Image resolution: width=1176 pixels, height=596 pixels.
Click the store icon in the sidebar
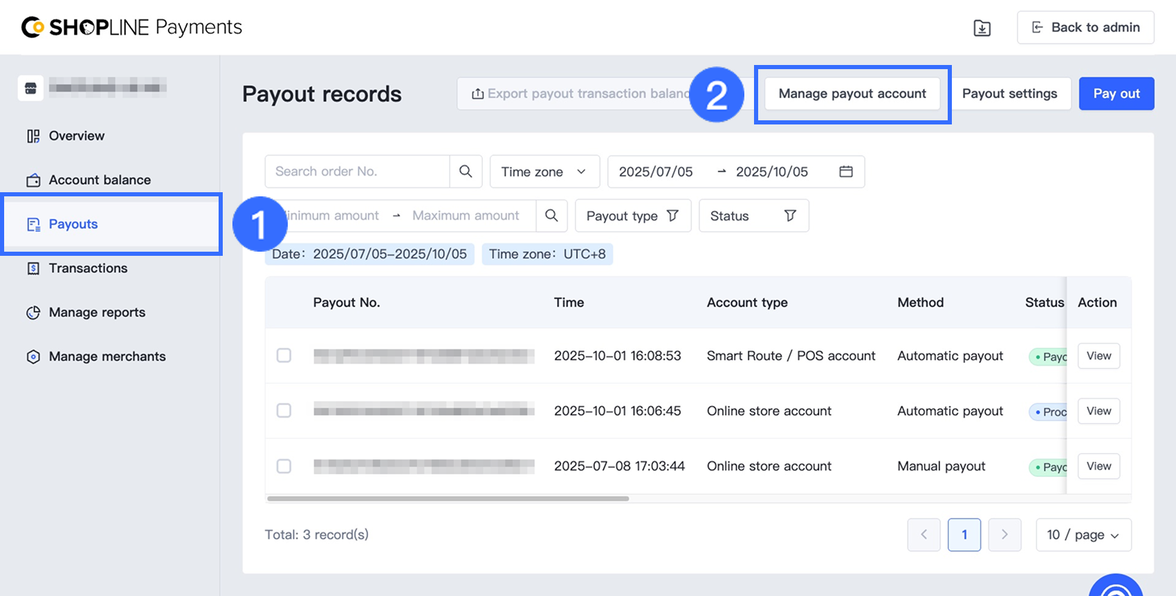[30, 88]
